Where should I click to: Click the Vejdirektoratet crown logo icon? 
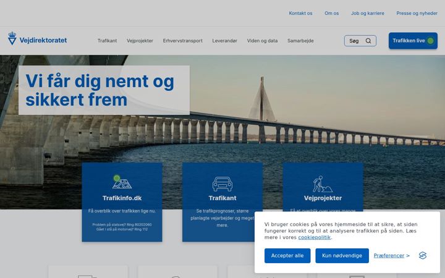(12, 38)
